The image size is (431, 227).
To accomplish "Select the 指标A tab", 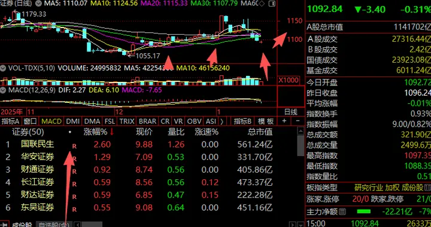I will pyautogui.click(x=10, y=121).
